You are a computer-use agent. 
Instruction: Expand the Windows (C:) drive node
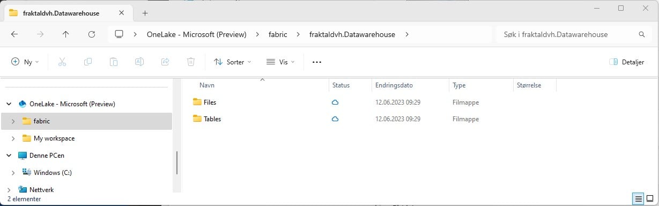pos(13,173)
